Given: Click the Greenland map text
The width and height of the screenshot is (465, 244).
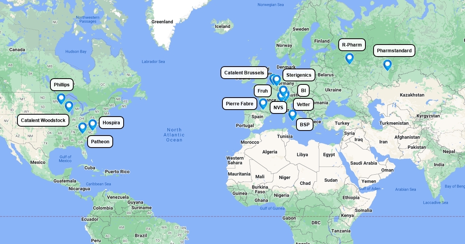Looking at the screenshot, I should [162, 22].
